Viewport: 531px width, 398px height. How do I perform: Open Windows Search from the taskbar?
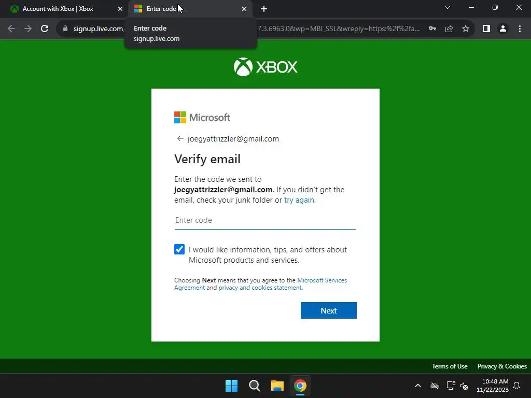pyautogui.click(x=254, y=386)
